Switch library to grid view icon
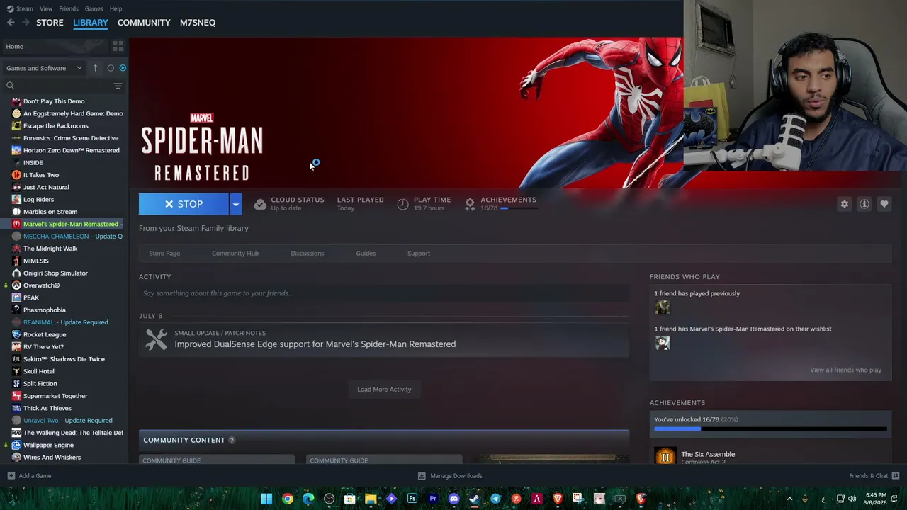The image size is (907, 510). [x=118, y=46]
